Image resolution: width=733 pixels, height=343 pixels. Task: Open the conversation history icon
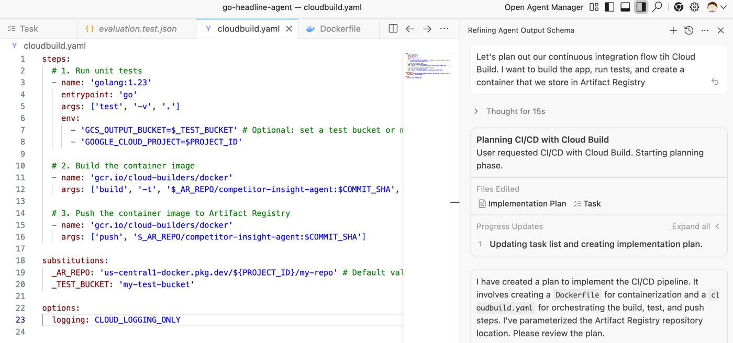689,31
